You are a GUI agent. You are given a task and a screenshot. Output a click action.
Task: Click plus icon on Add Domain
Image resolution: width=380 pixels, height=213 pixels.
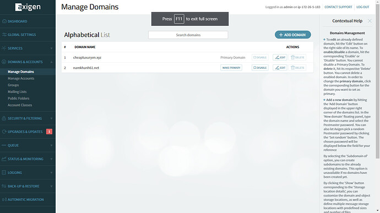pos(281,35)
